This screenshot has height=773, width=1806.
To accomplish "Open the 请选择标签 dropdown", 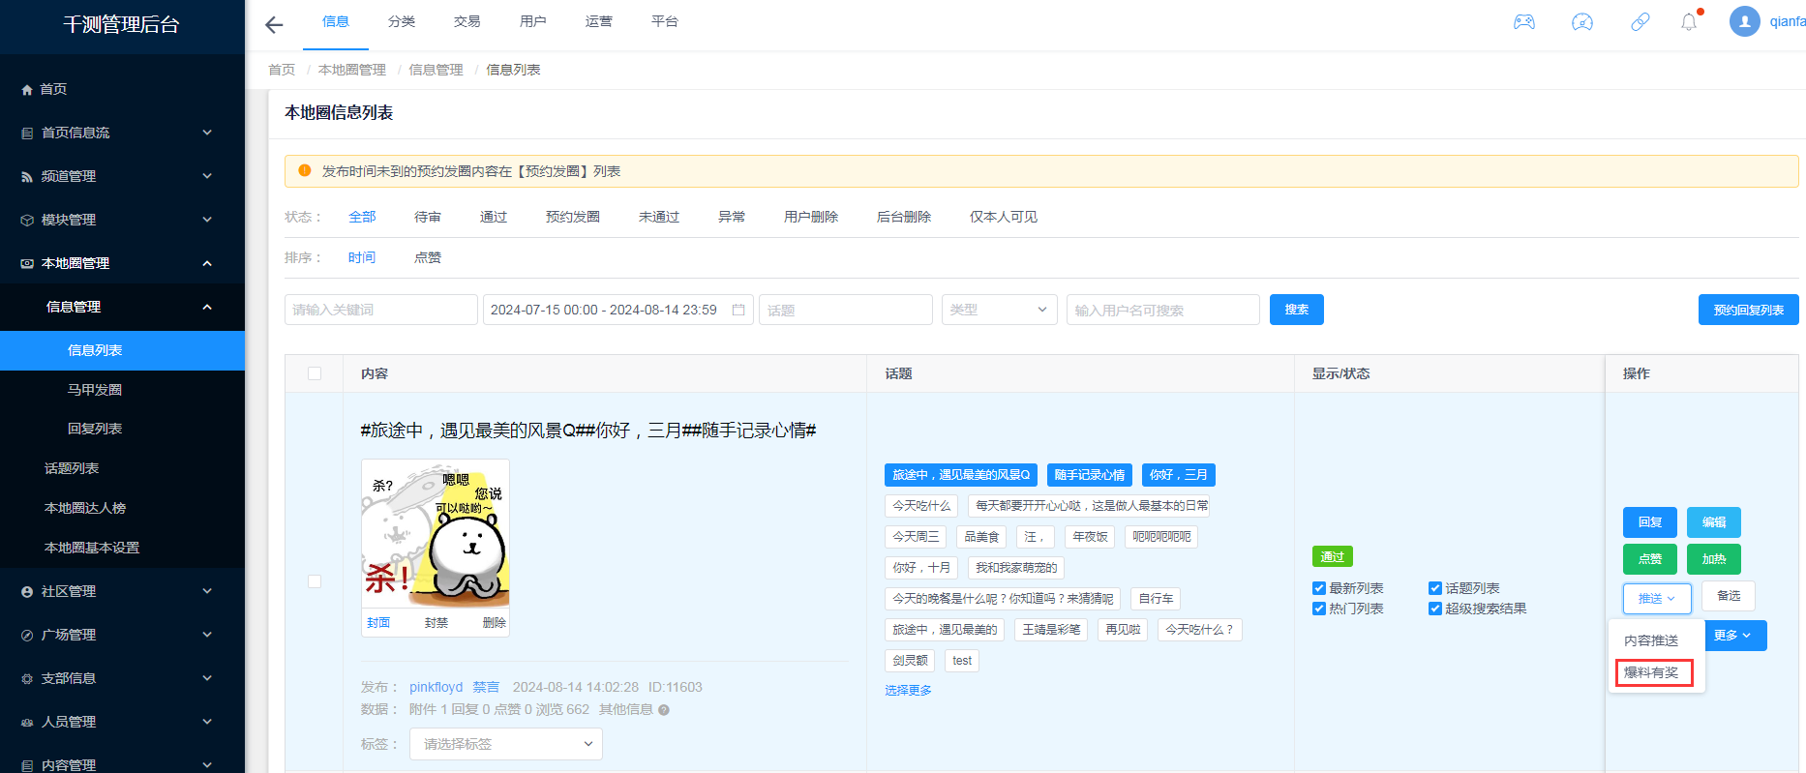I will pyautogui.click(x=506, y=744).
